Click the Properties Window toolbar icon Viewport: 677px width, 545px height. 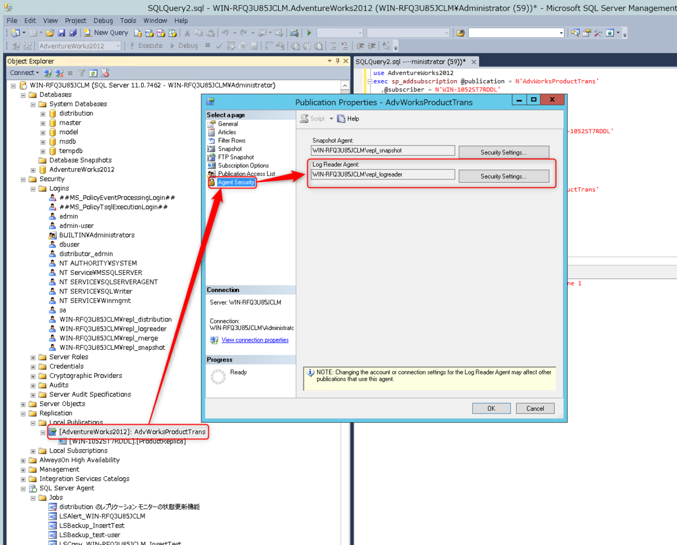coord(587,33)
